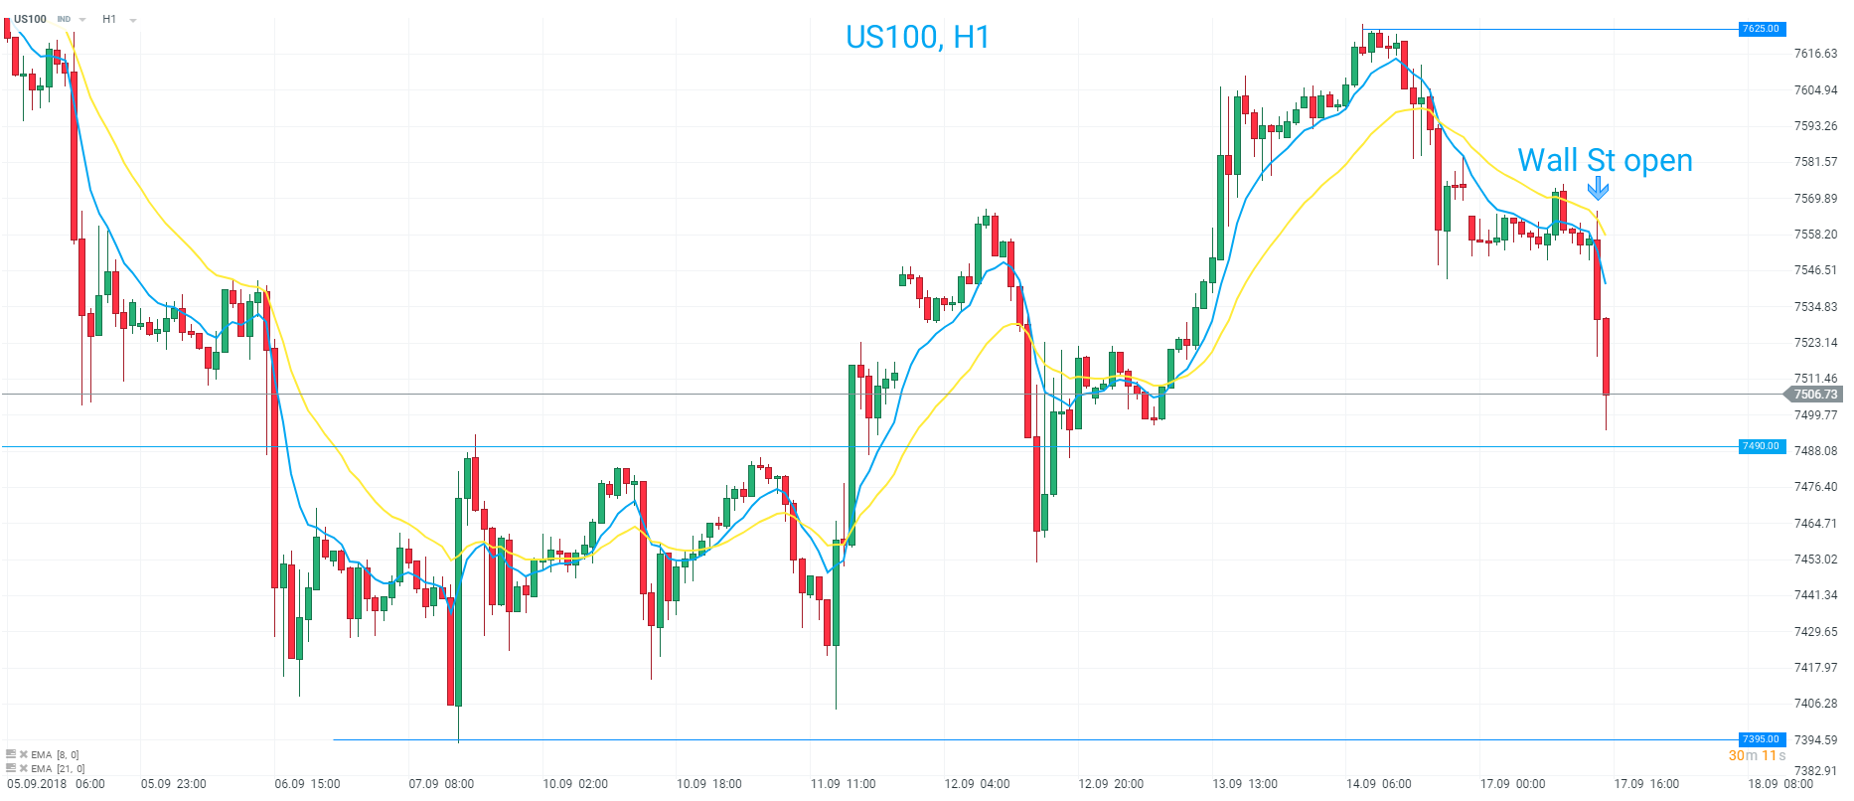Click the current price label 7506.73
The height and width of the screenshot is (801, 1854).
(x=1814, y=395)
